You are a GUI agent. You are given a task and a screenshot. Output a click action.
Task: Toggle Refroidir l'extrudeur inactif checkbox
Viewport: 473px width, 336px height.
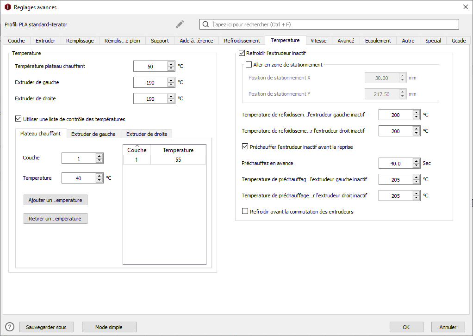[242, 53]
